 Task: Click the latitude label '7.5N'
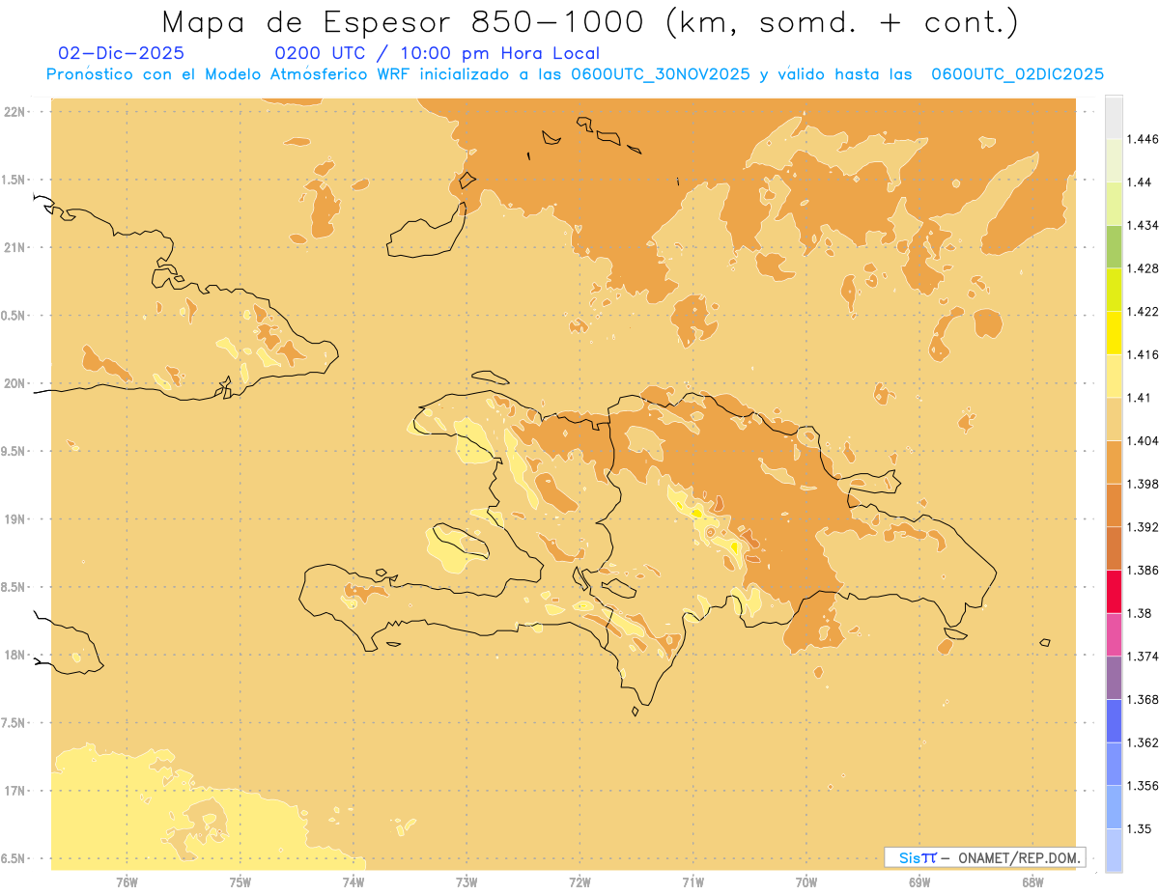coord(14,723)
